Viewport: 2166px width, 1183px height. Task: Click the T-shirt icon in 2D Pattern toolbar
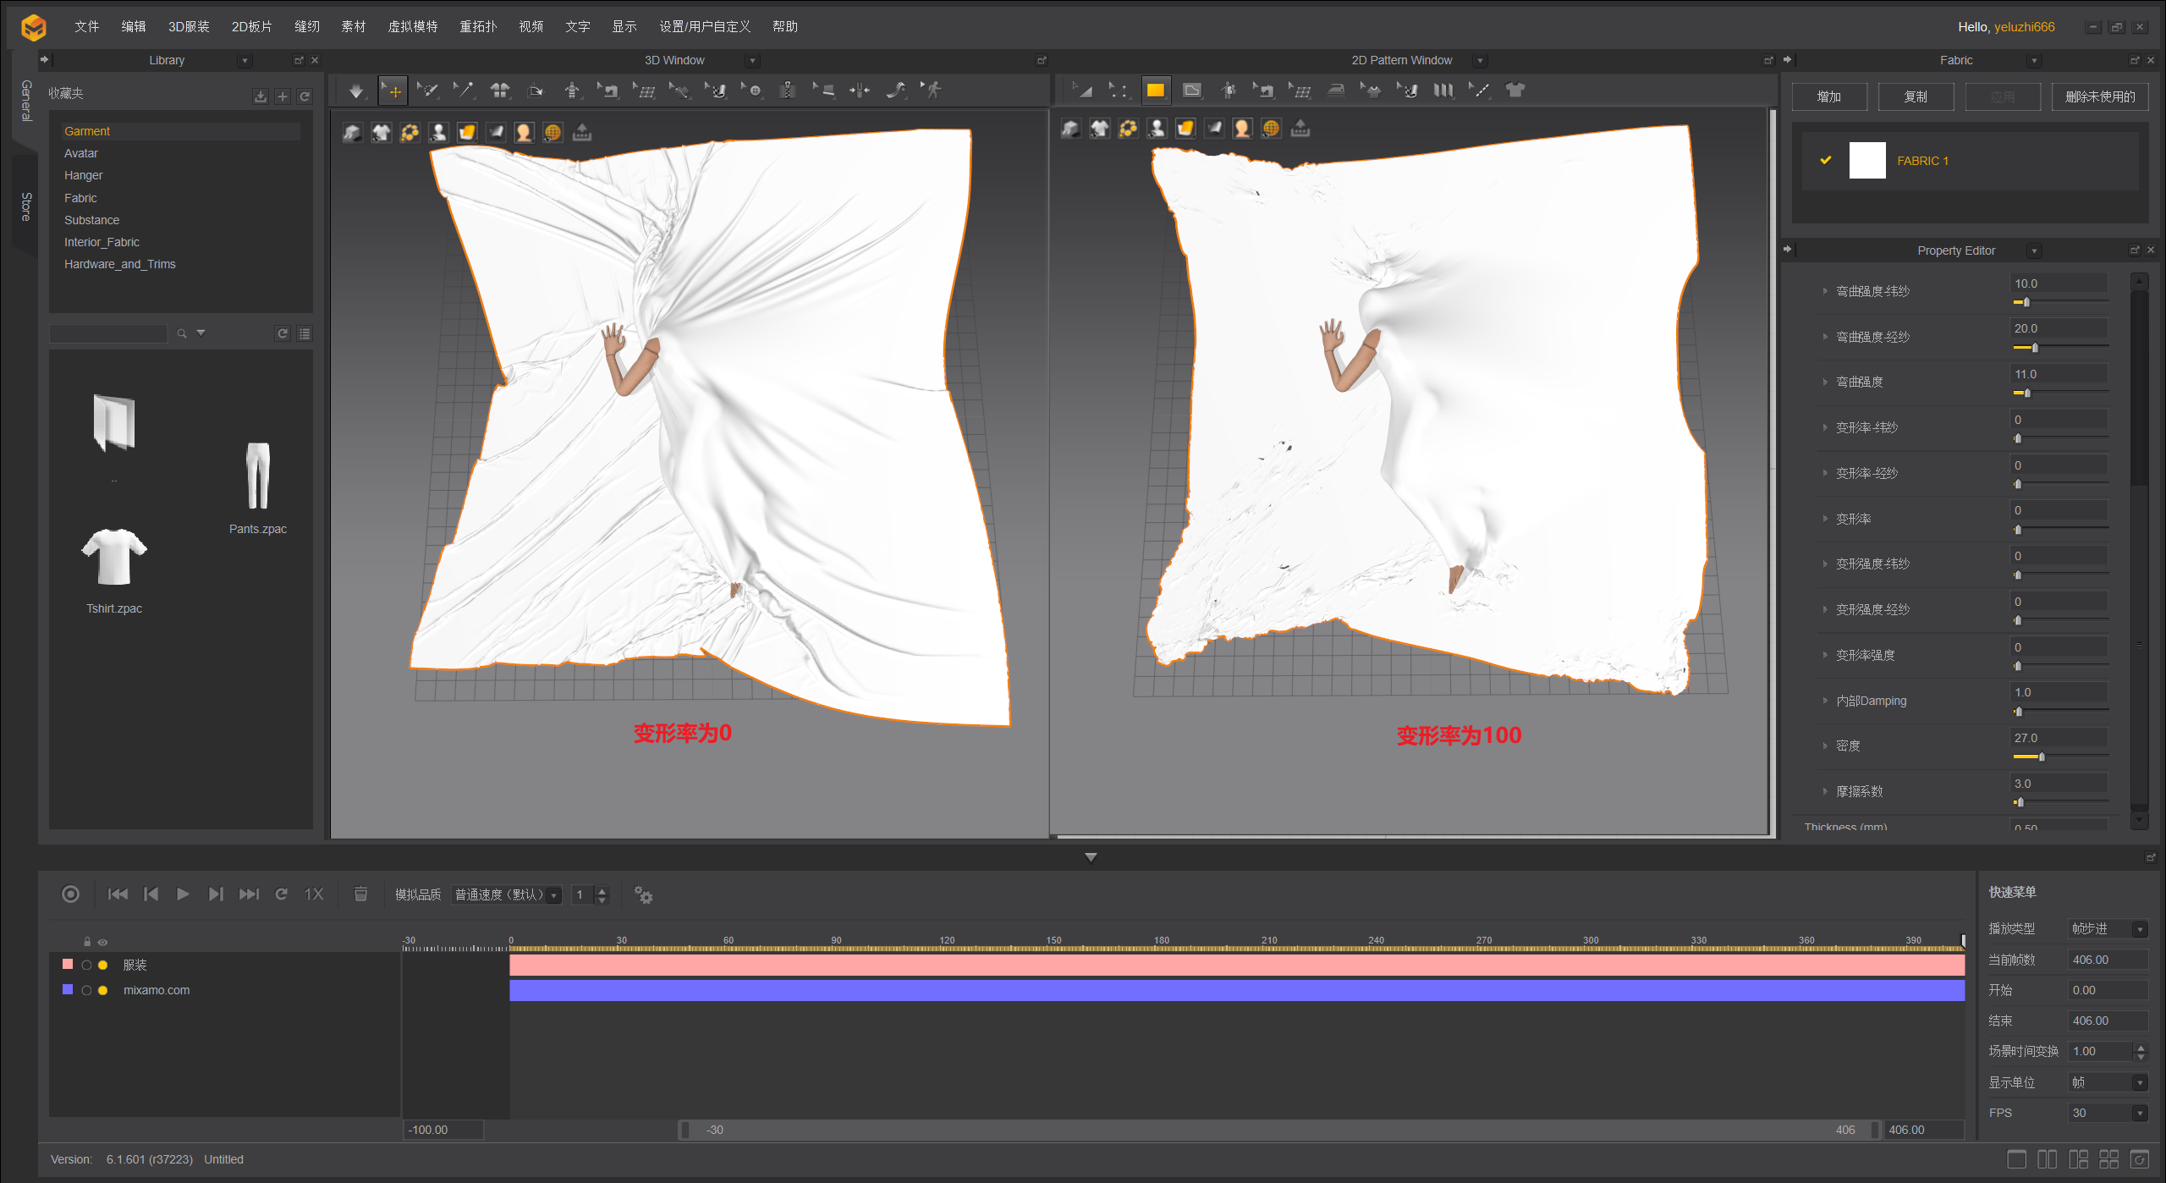(x=1515, y=91)
